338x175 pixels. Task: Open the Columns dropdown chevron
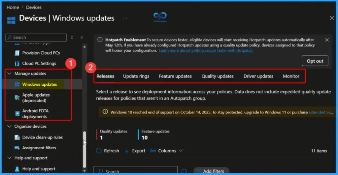[x=181, y=151]
